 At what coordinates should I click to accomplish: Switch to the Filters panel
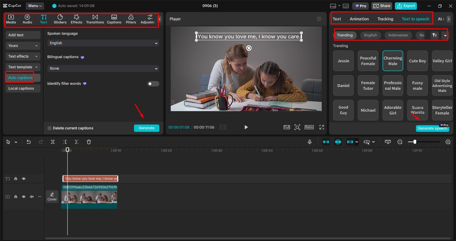(x=131, y=19)
